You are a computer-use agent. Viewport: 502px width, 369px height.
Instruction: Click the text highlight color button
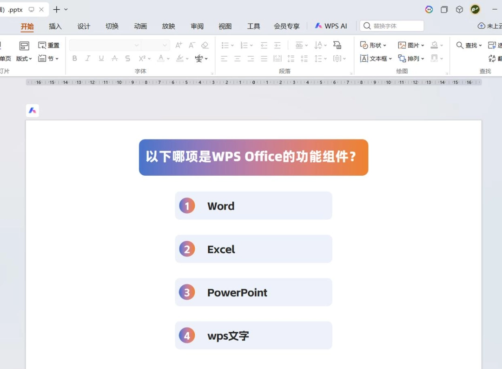tap(180, 58)
